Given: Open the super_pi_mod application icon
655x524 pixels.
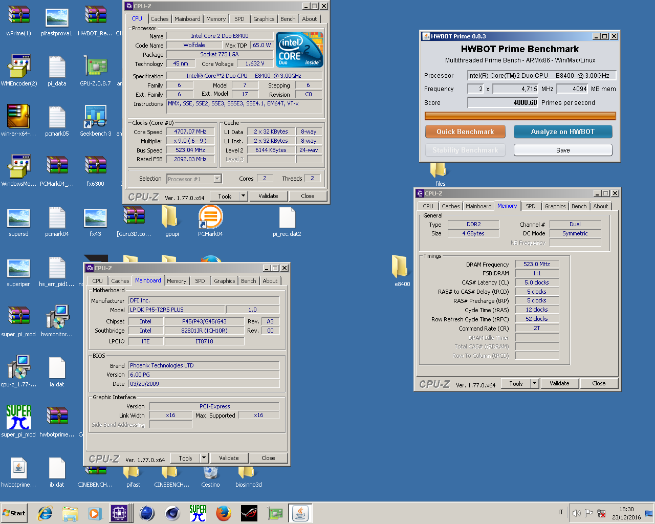Looking at the screenshot, I should point(19,418).
